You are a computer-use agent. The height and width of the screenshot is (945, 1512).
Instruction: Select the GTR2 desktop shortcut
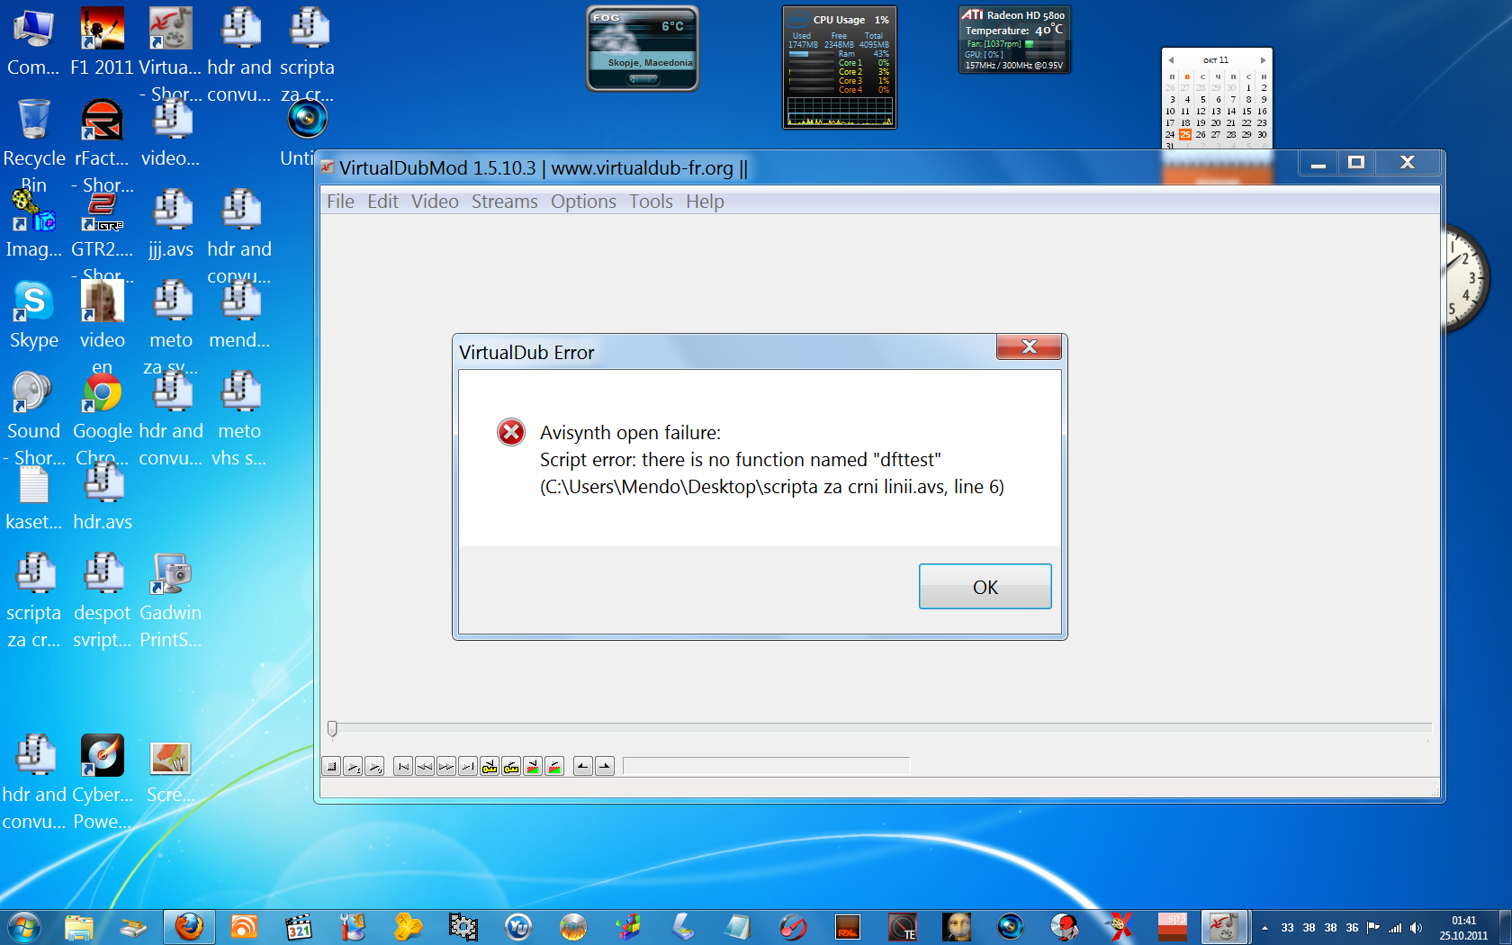(102, 237)
